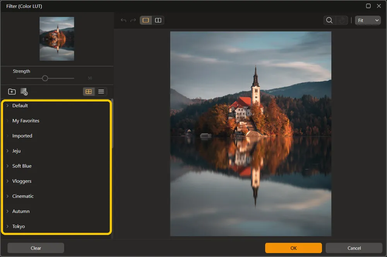Expand the Imported chevron
The image size is (387, 257).
(x=7, y=136)
